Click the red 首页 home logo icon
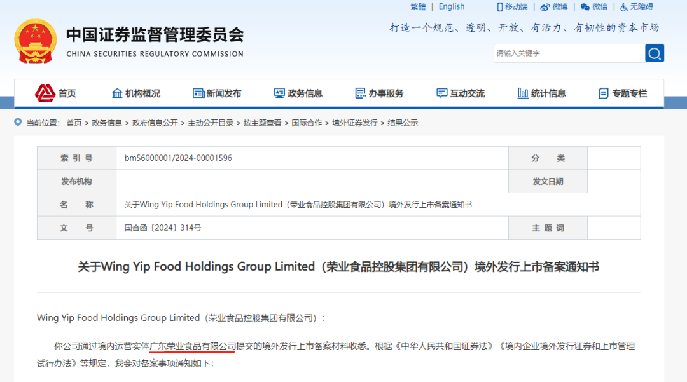The height and width of the screenshot is (382, 687). pos(45,93)
